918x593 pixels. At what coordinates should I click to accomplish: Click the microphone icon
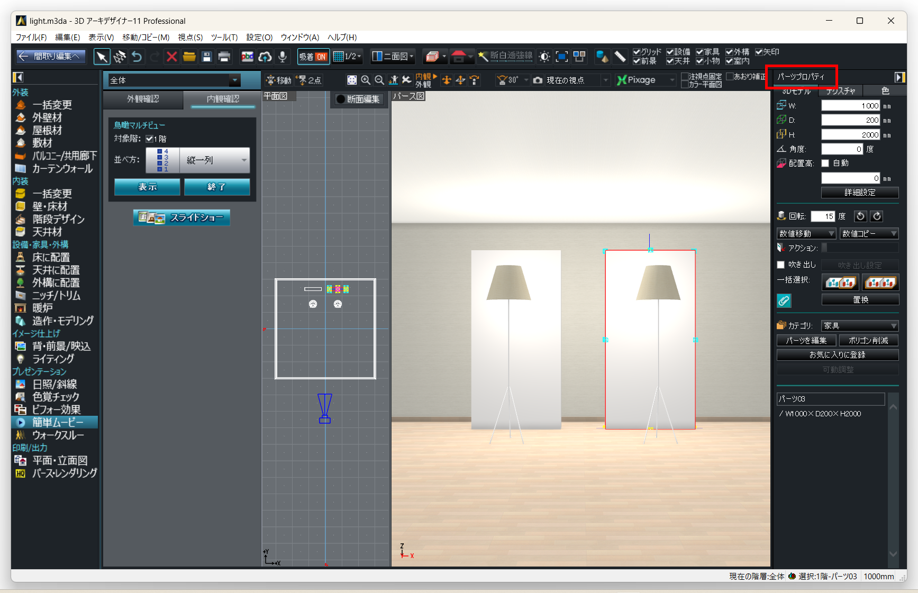point(283,57)
